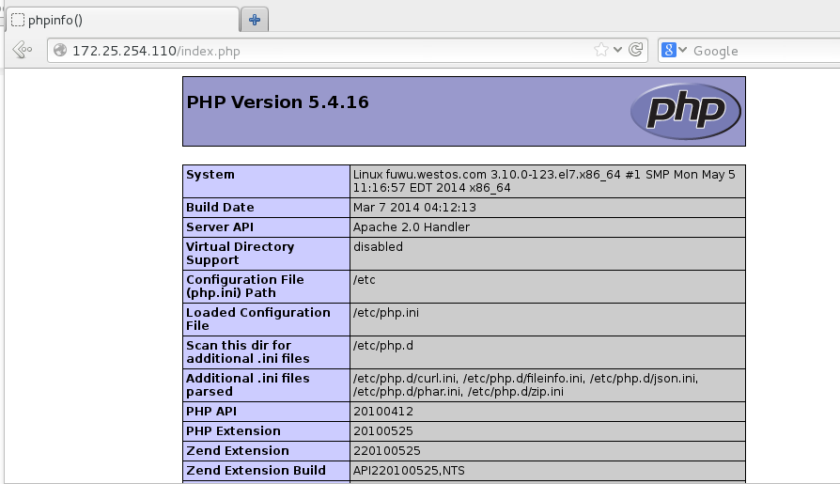840x484 pixels.
Task: Click the PHP API label
Action: pos(211,412)
